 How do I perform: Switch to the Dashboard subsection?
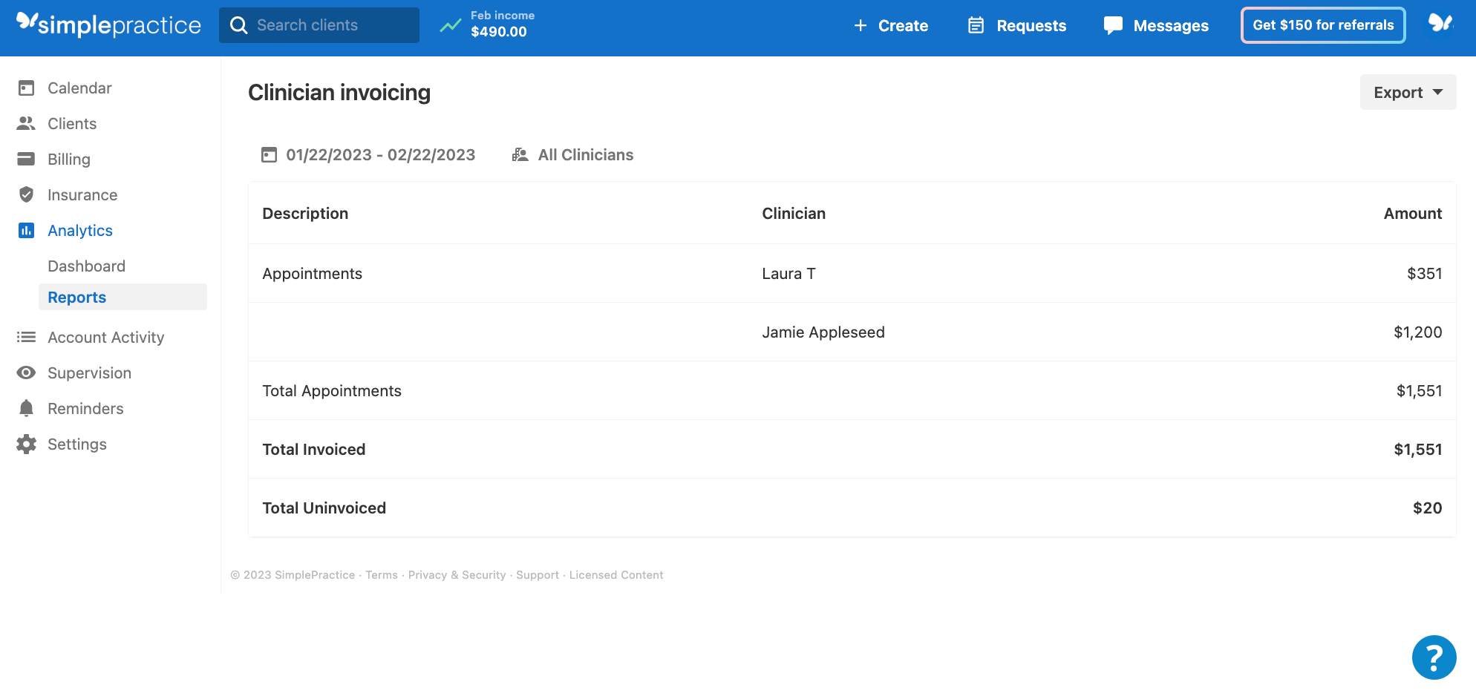86,266
